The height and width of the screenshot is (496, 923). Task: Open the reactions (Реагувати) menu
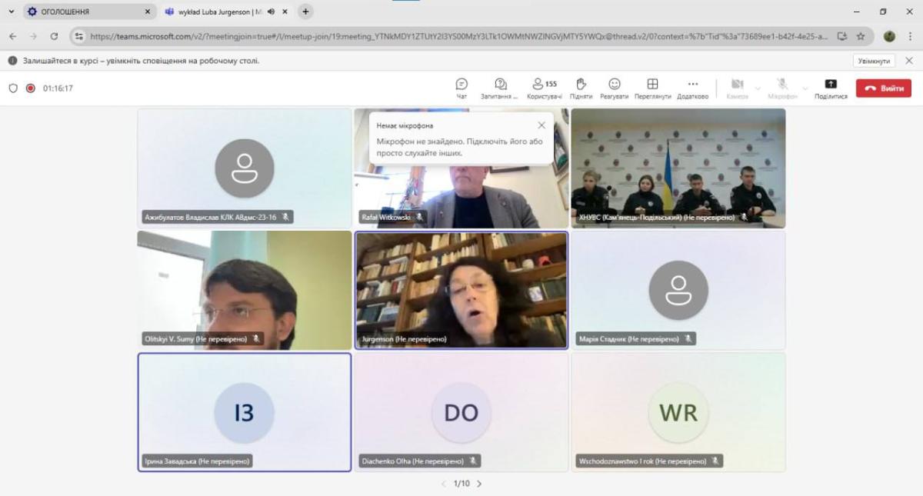[615, 88]
